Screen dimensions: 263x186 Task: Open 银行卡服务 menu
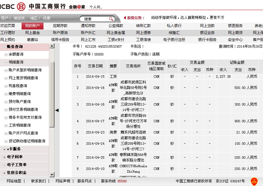(x=207, y=40)
